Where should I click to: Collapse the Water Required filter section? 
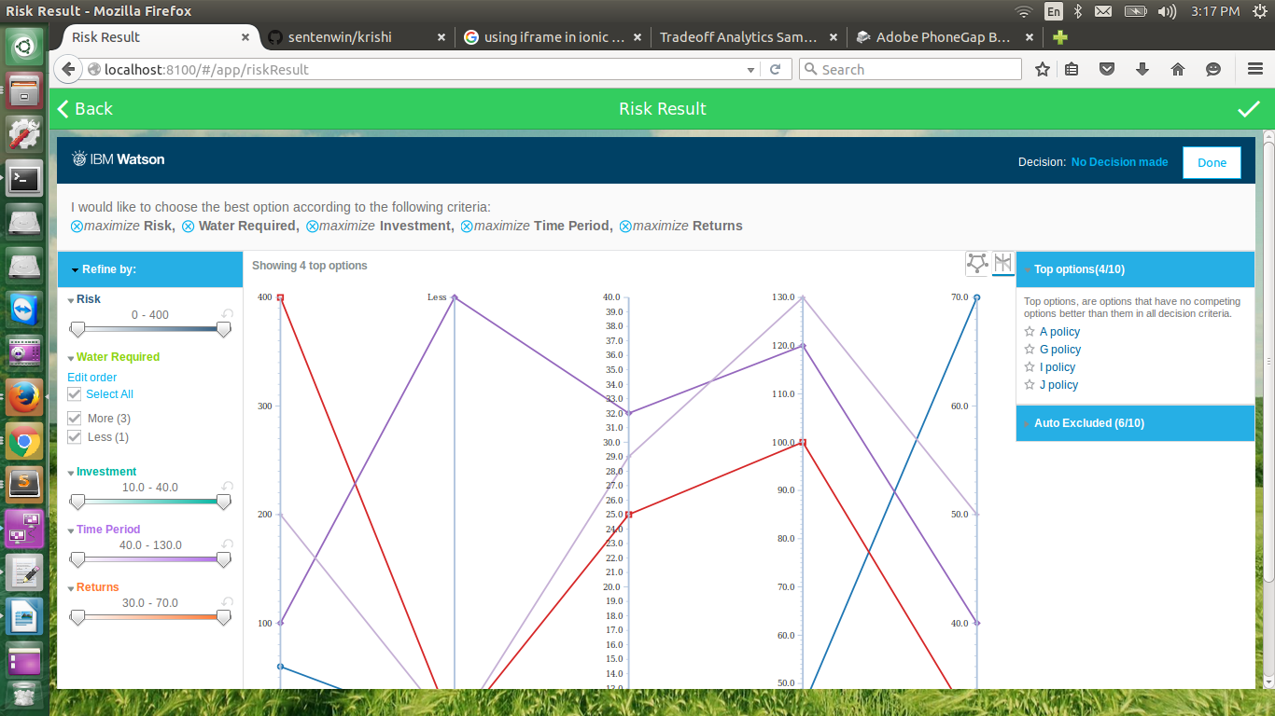[x=71, y=358]
